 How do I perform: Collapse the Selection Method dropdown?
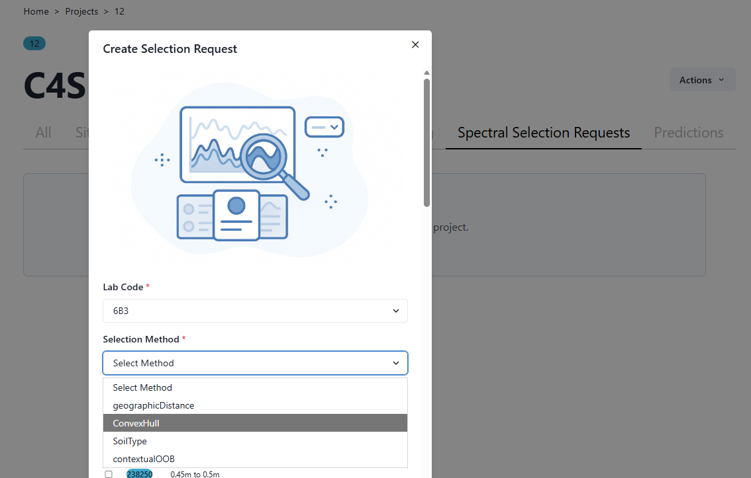[255, 363]
